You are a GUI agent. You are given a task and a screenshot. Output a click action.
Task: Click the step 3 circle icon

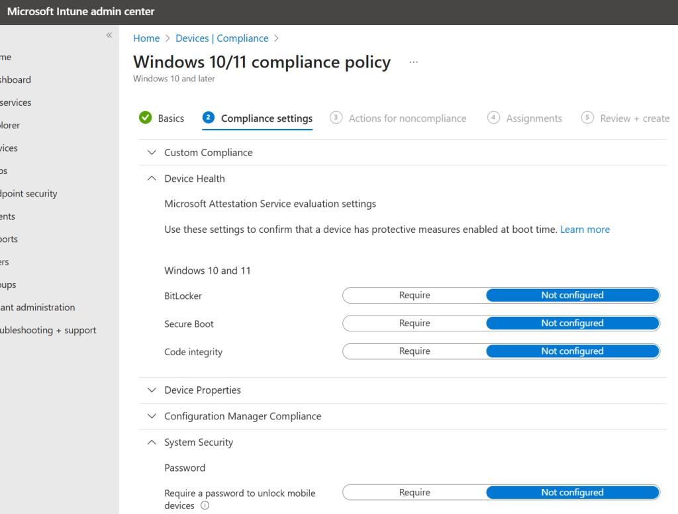click(336, 118)
